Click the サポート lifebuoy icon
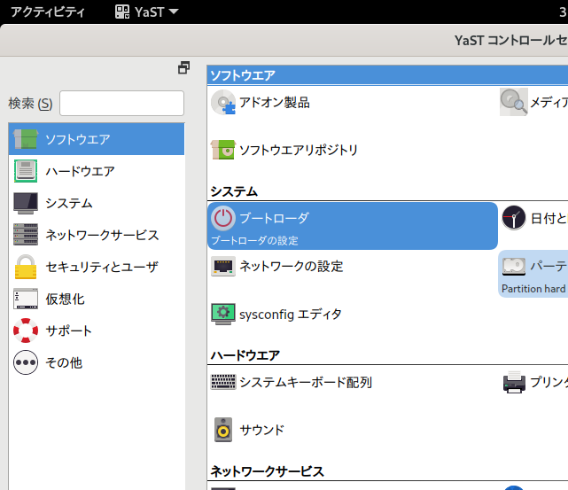568x490 pixels. click(26, 331)
